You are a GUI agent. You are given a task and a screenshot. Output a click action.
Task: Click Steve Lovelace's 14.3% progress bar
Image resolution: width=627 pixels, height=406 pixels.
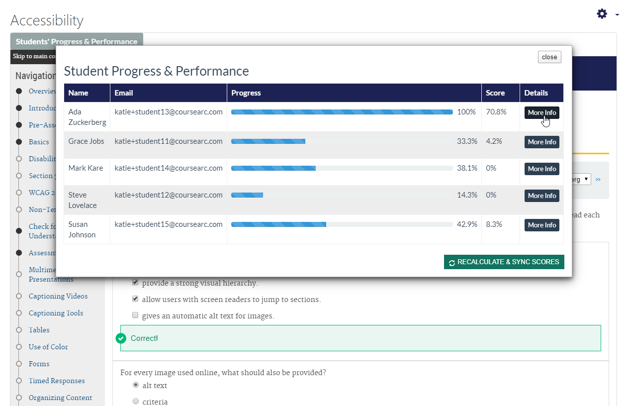pos(342,195)
